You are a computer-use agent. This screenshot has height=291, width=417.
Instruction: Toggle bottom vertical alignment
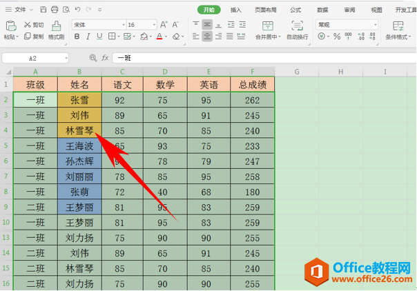tap(219, 25)
